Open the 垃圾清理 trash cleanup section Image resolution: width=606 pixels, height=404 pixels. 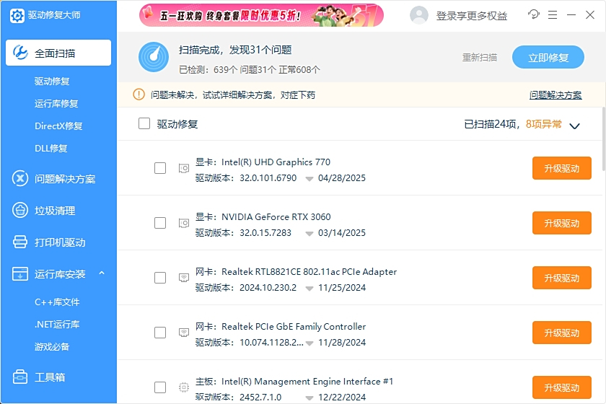coord(54,211)
